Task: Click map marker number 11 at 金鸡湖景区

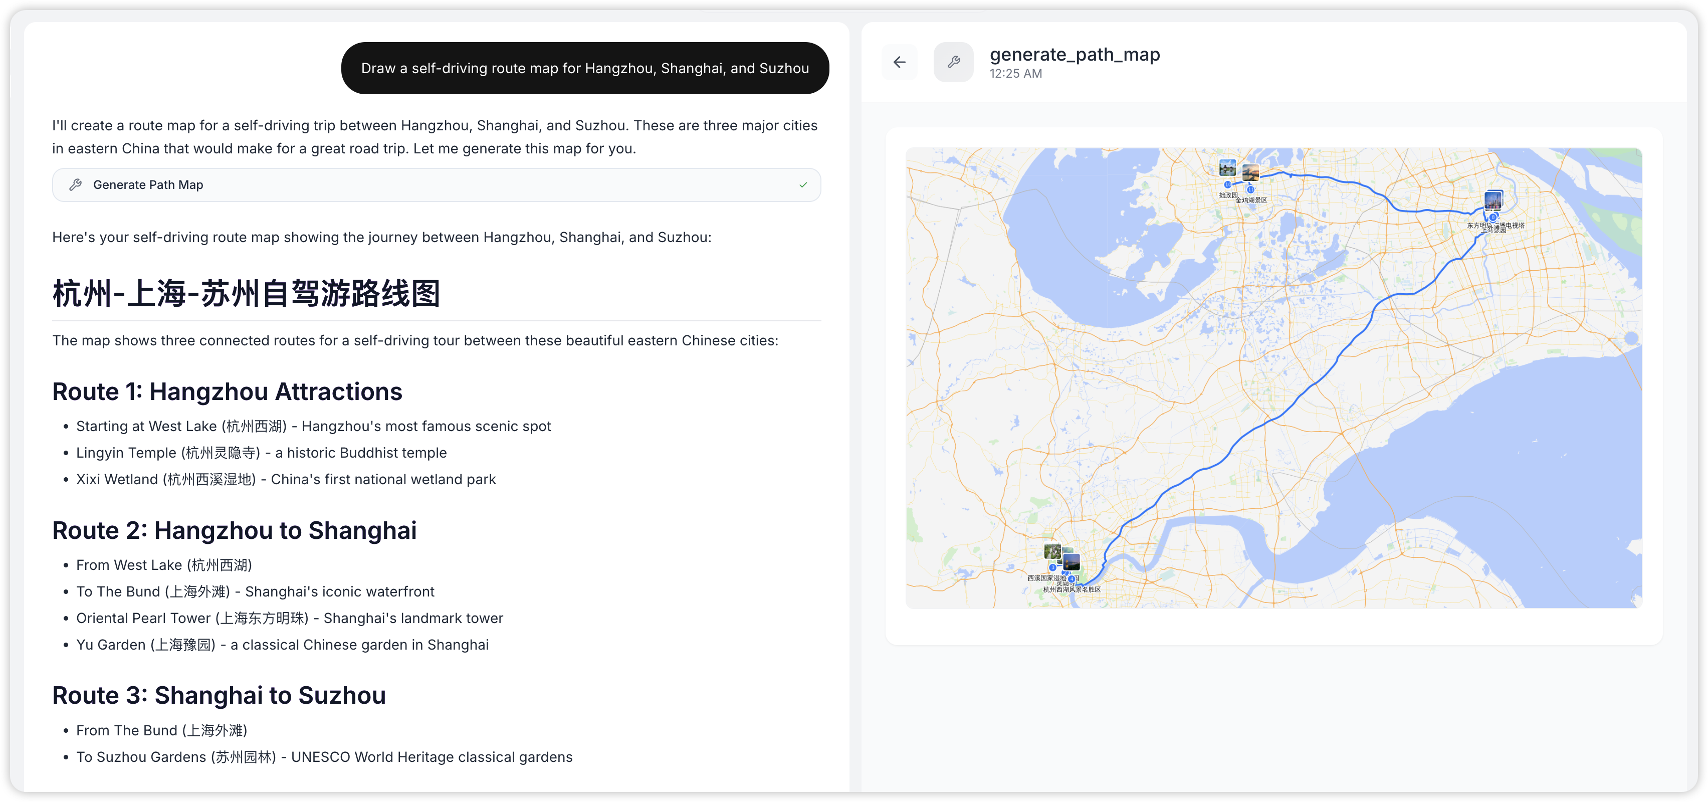Action: click(x=1250, y=189)
